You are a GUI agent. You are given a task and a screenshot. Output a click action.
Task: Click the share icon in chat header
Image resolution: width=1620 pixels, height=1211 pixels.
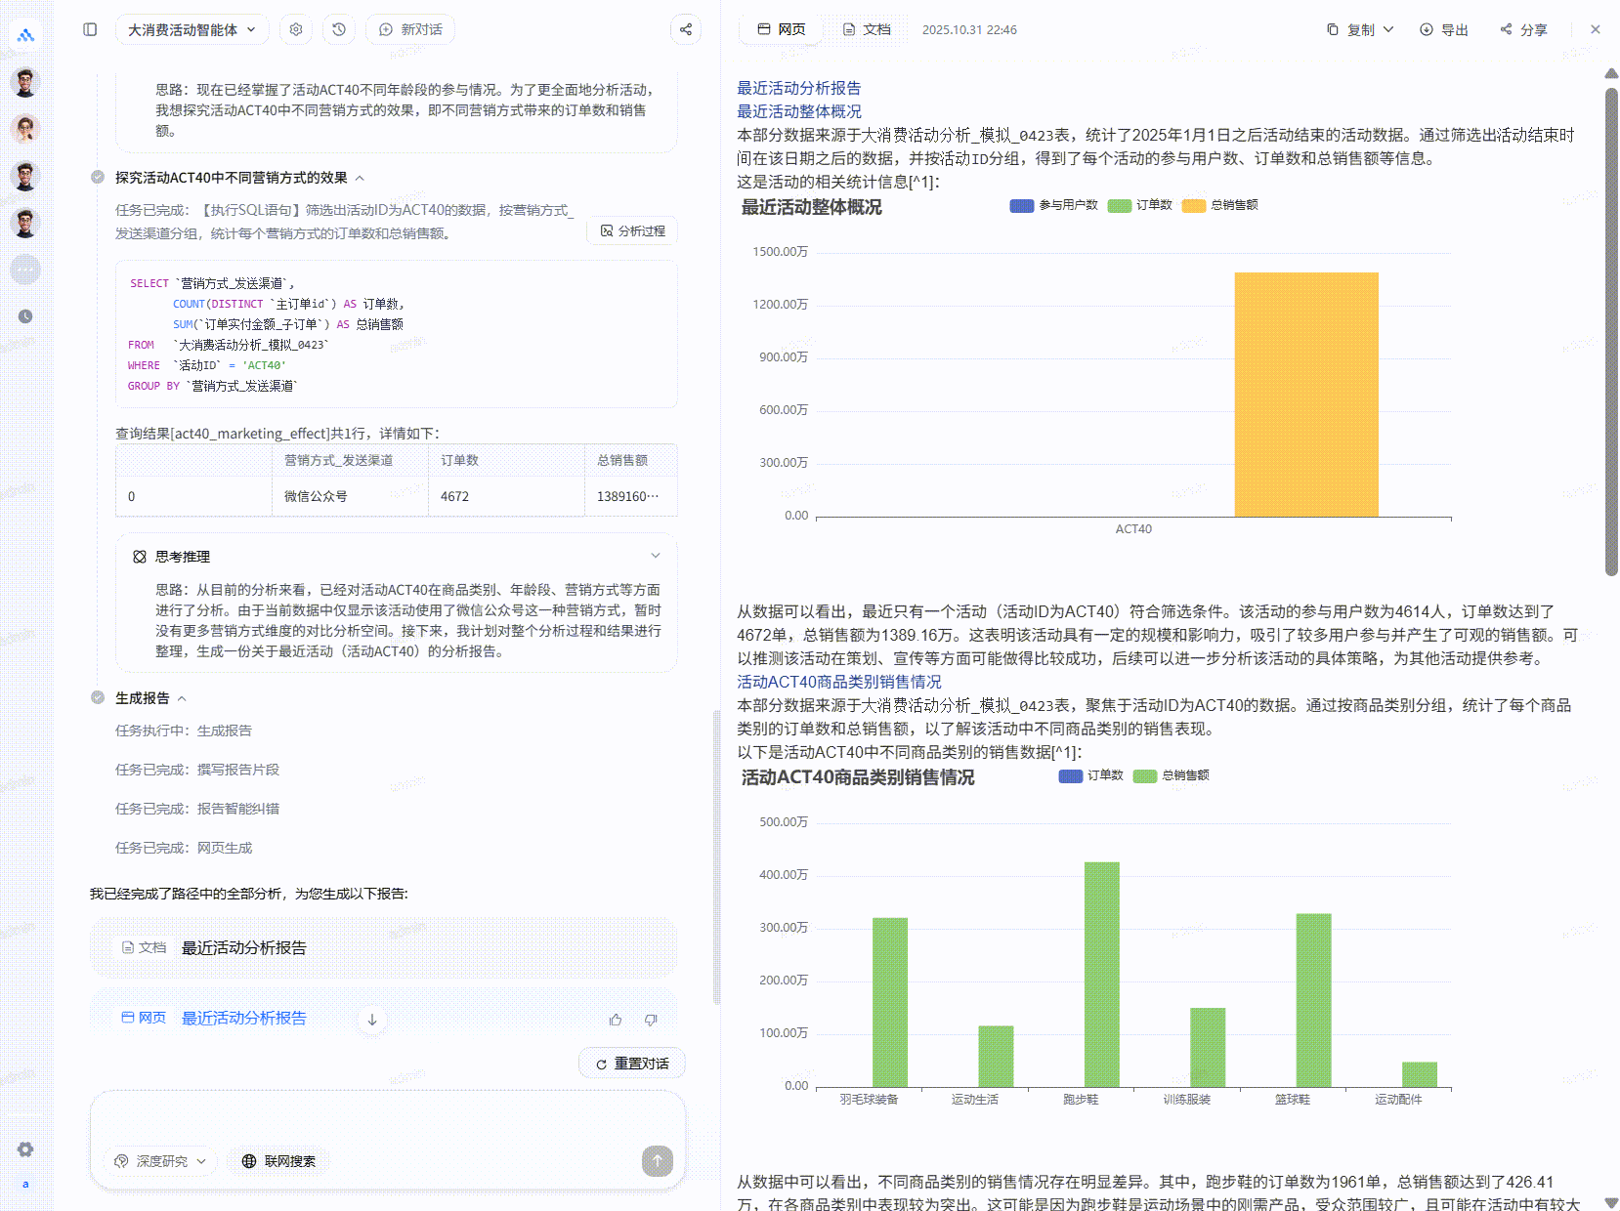[x=686, y=29]
